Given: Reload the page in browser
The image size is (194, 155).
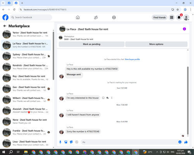Looking at the screenshot, I should (x=14, y=10).
